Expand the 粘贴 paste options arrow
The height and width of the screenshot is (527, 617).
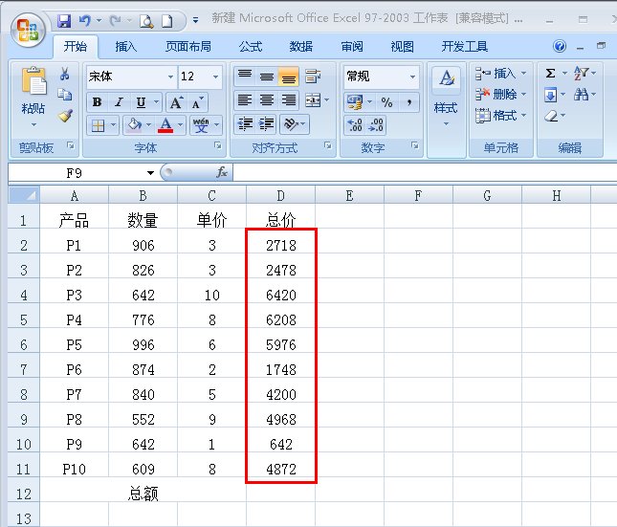tap(33, 124)
